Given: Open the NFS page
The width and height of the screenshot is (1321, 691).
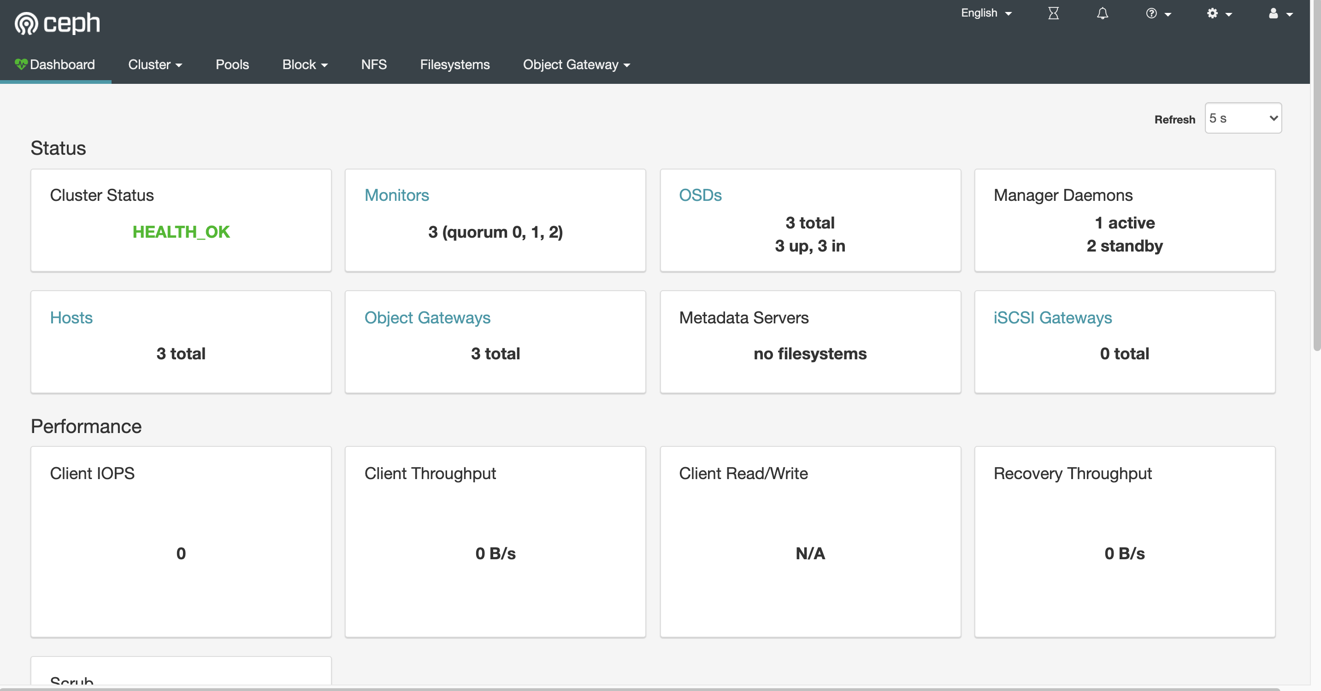Looking at the screenshot, I should click(x=374, y=64).
